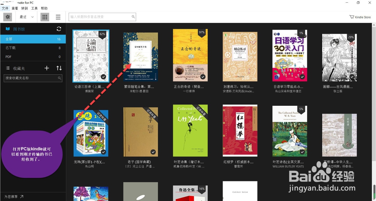Screen dimensions: 376x201
Task: Open the 画卿 古风漫画 book cover
Action: (339, 57)
